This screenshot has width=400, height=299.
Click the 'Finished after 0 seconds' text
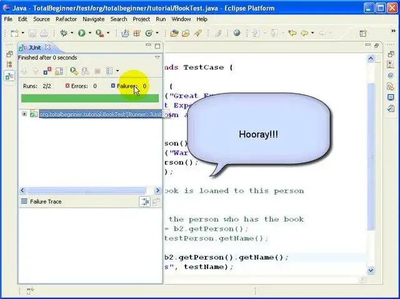click(x=47, y=57)
